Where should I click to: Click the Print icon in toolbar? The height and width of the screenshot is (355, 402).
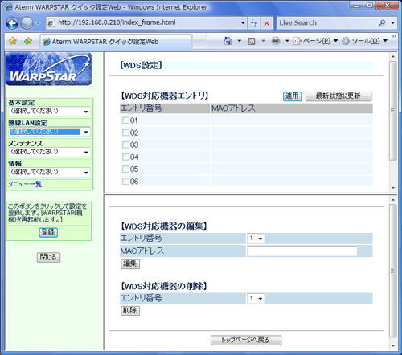click(x=276, y=41)
